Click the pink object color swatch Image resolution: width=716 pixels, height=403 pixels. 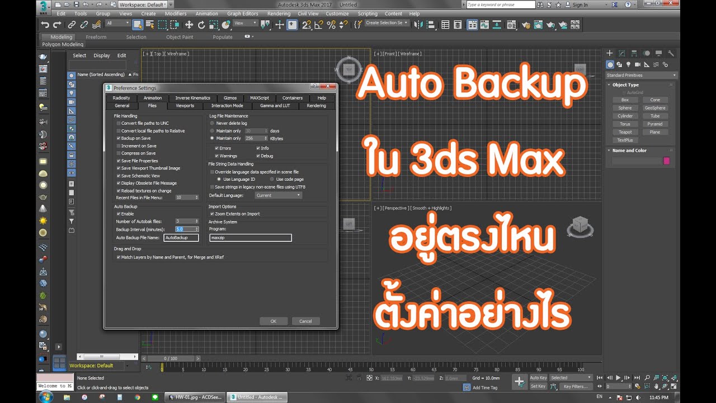click(x=666, y=161)
